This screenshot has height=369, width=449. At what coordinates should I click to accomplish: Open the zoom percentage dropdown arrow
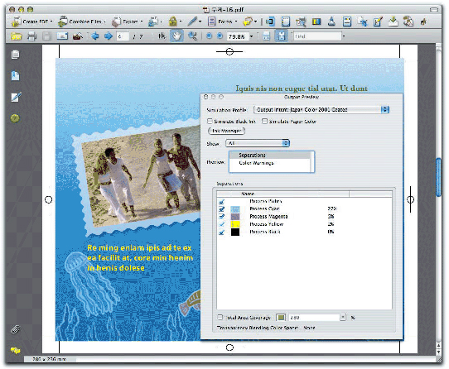coord(251,36)
